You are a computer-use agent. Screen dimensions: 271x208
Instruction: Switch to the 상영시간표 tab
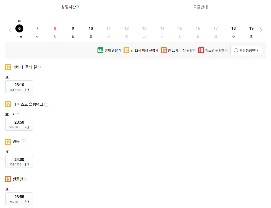click(x=70, y=7)
